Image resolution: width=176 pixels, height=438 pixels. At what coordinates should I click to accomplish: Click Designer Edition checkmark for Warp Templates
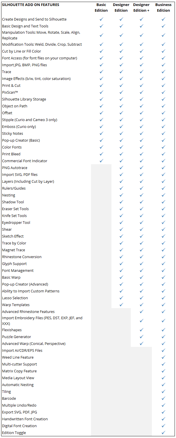point(121,305)
